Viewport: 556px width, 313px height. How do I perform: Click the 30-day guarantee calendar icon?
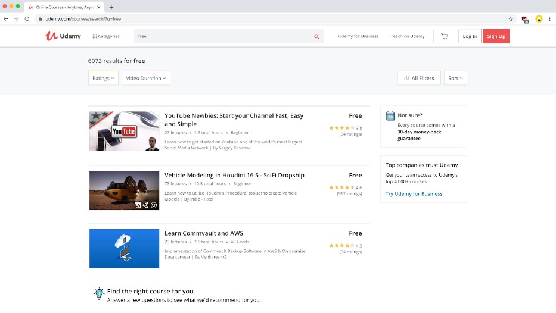tap(390, 116)
